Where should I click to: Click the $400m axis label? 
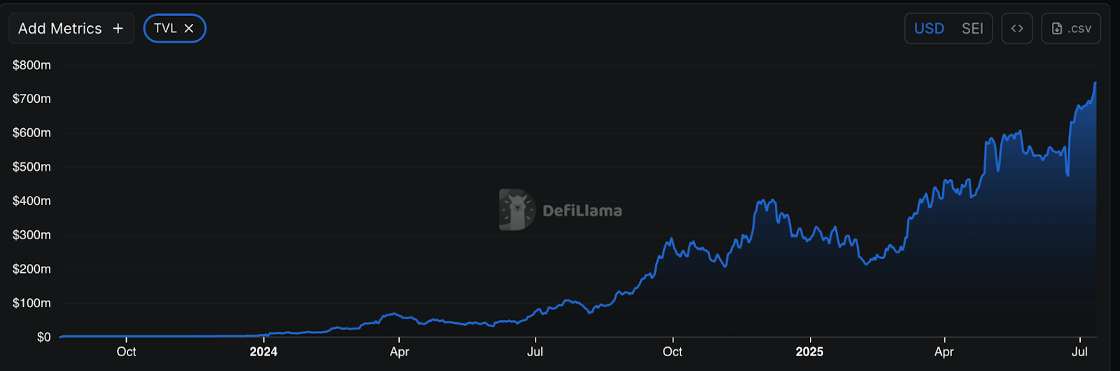[x=31, y=201]
